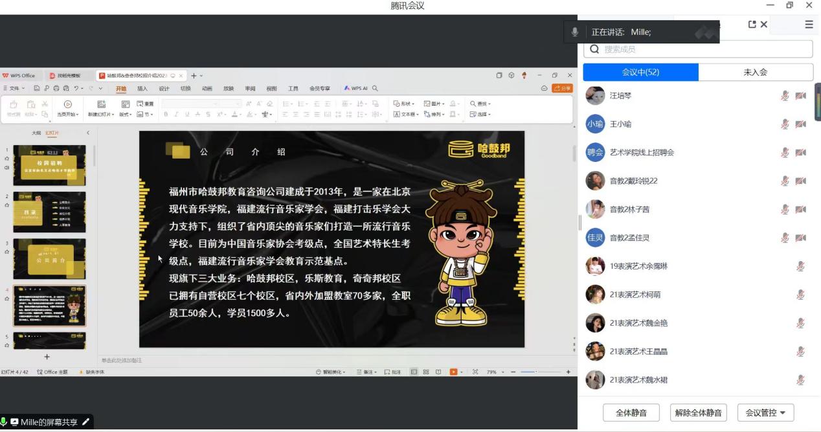
Task: Open the hamburger menu in participants panel
Action: pos(809,25)
